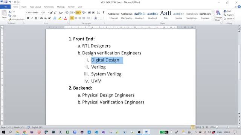
Task: Open the Numbering list dropdown arrow
Action: pos(80,12)
